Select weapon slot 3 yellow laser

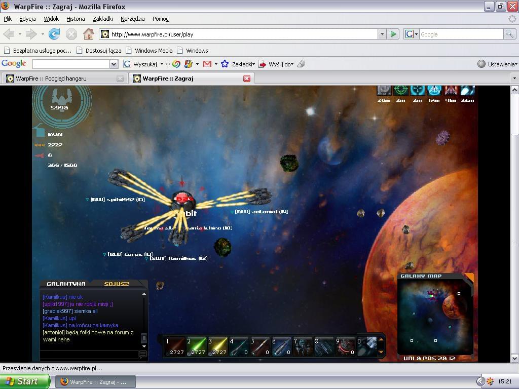point(217,346)
